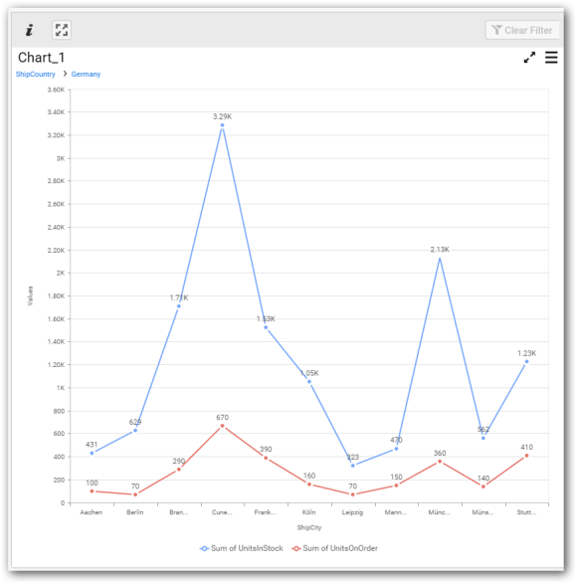Click the Leipzig axis label
The image size is (577, 584).
352,512
